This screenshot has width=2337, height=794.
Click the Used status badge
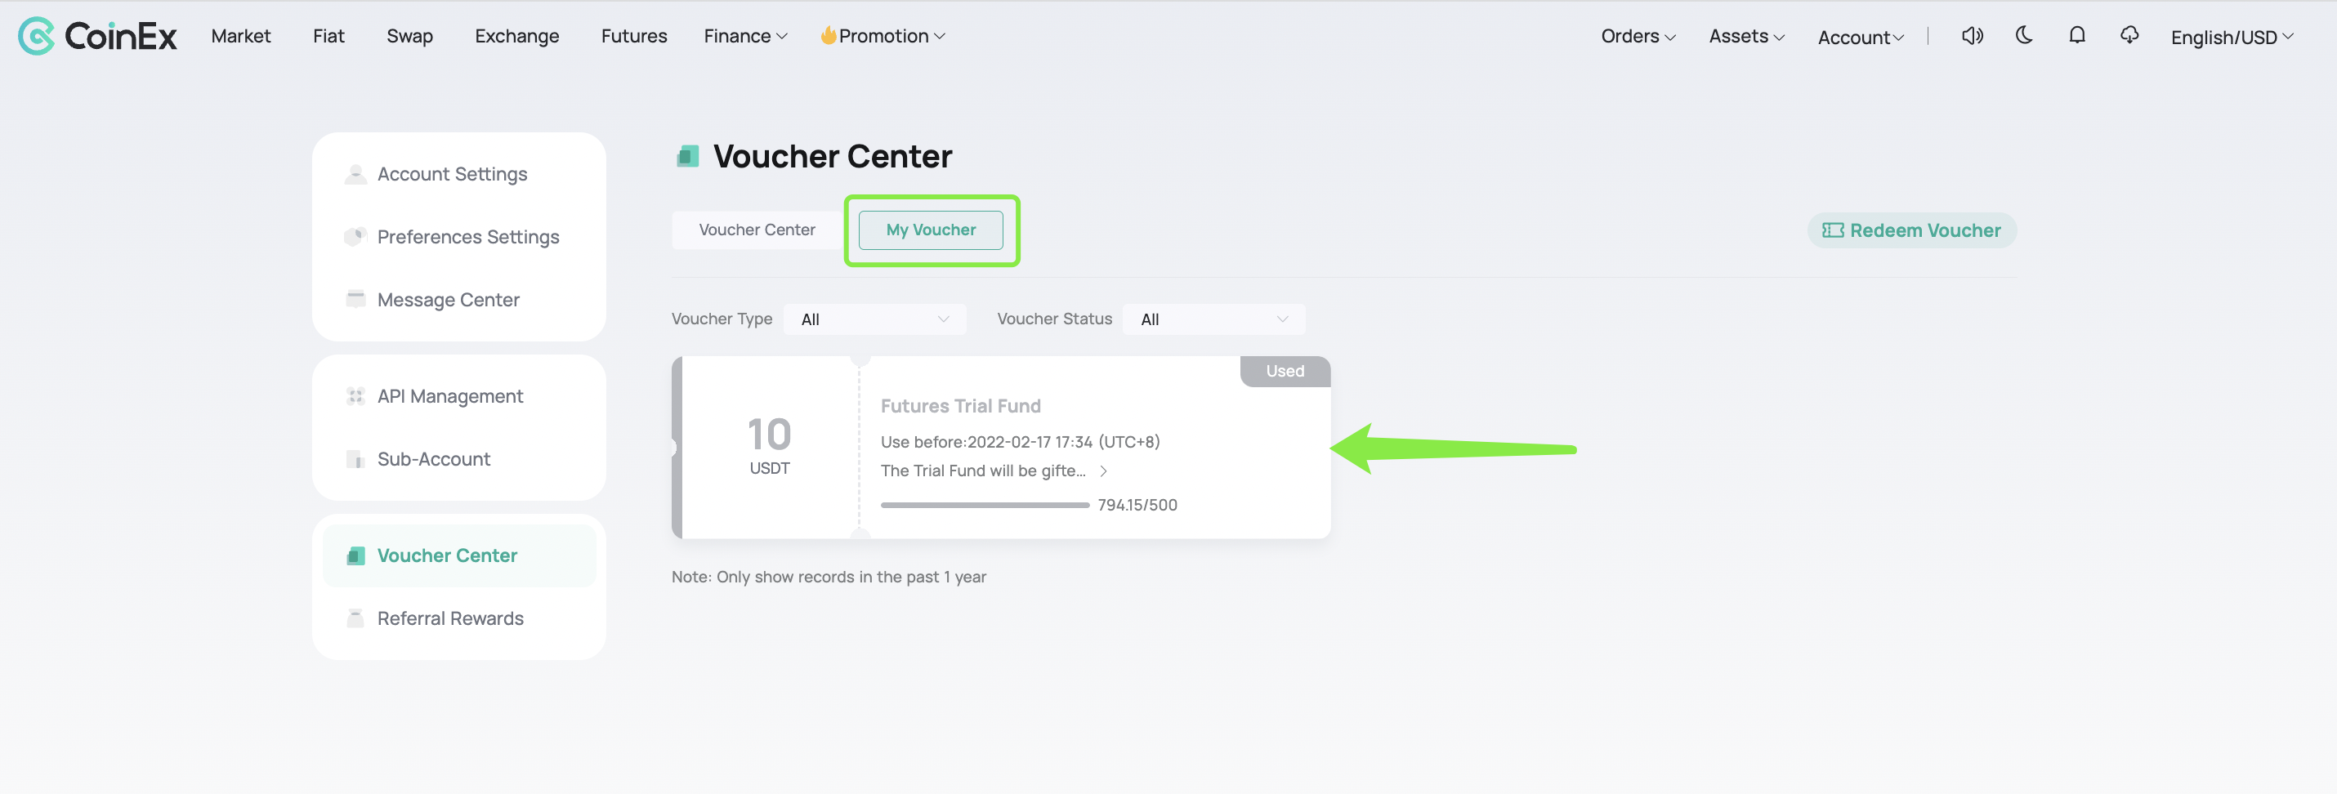tap(1285, 371)
